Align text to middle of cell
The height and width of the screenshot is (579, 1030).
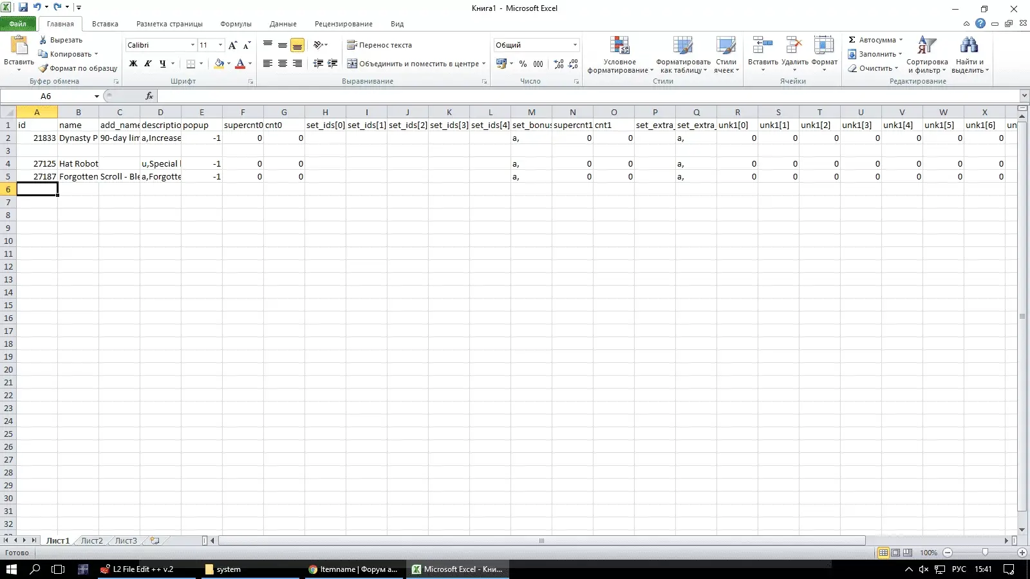point(283,45)
